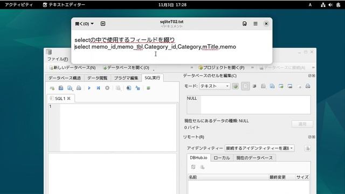Click the 適用 button
The image size is (345, 194).
tap(302, 124)
